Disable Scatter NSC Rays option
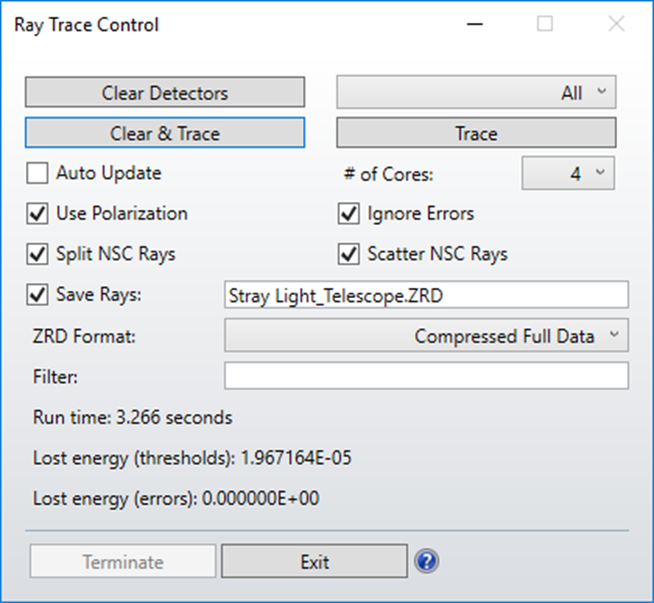This screenshot has height=603, width=654. point(349,254)
